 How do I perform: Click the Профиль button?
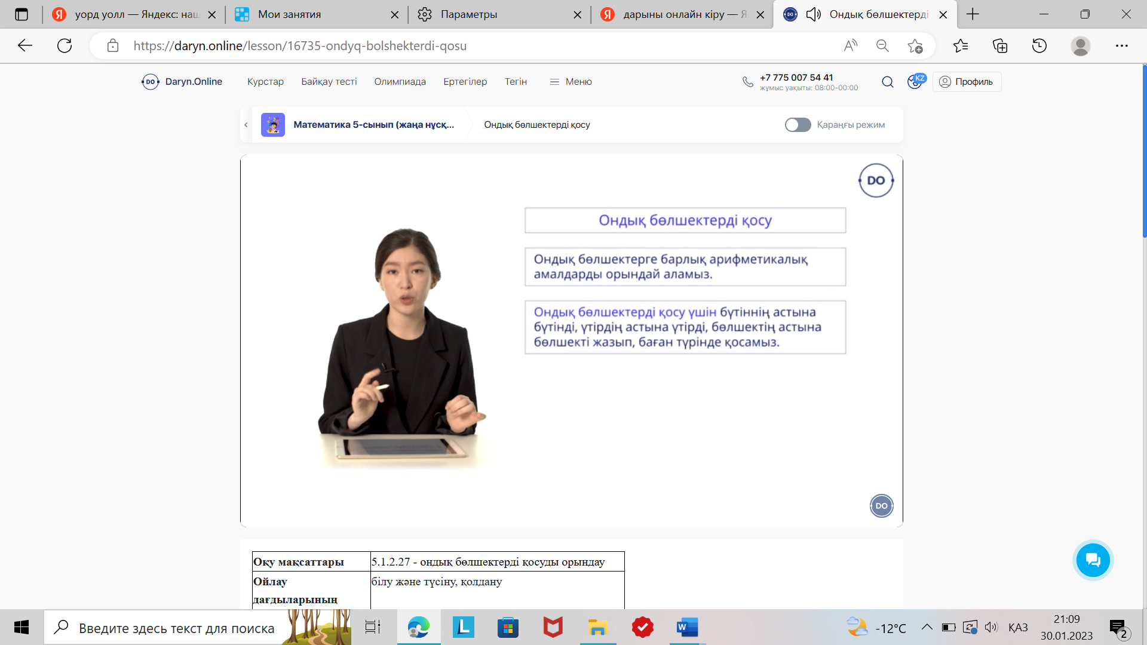[x=967, y=82]
